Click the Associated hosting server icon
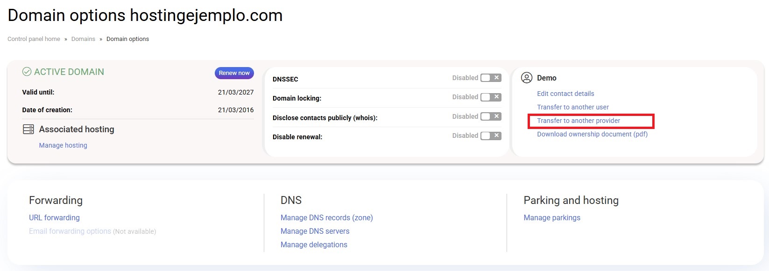 28,129
